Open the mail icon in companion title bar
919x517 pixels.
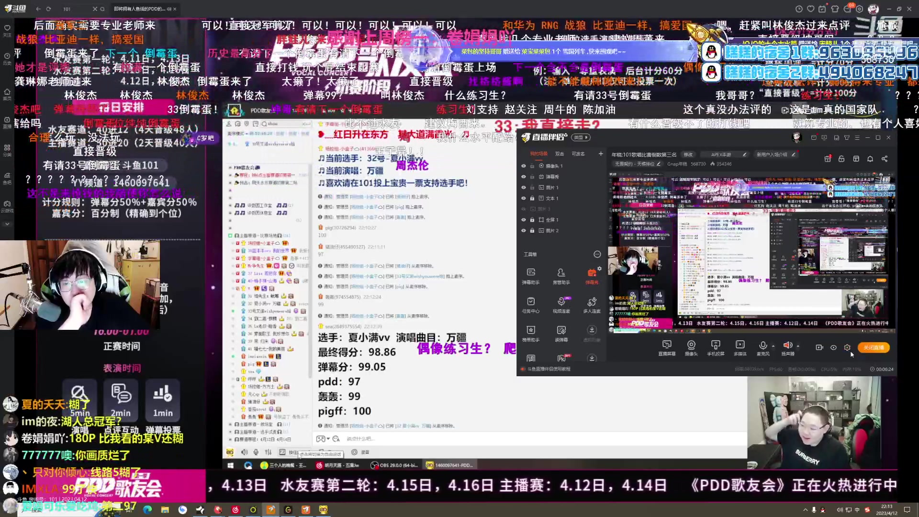pyautogui.click(x=814, y=137)
